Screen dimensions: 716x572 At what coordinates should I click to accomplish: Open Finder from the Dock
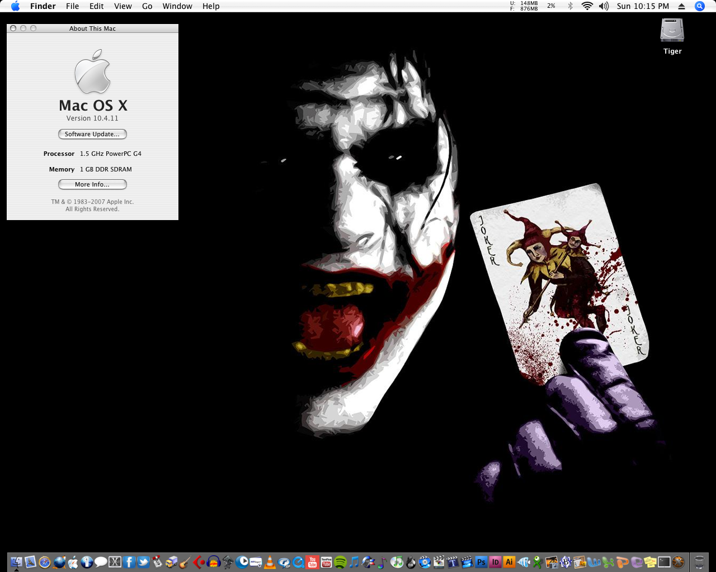tap(16, 562)
